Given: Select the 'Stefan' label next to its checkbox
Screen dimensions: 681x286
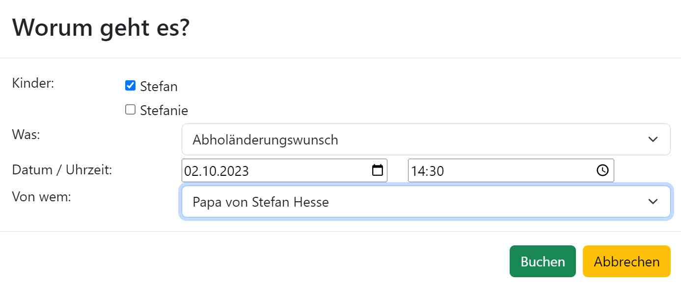Looking at the screenshot, I should [x=158, y=86].
